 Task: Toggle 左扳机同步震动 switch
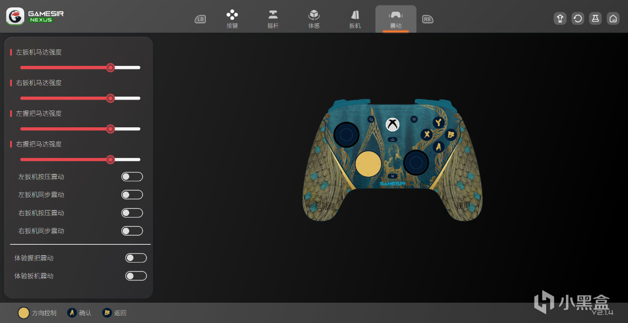tap(132, 195)
